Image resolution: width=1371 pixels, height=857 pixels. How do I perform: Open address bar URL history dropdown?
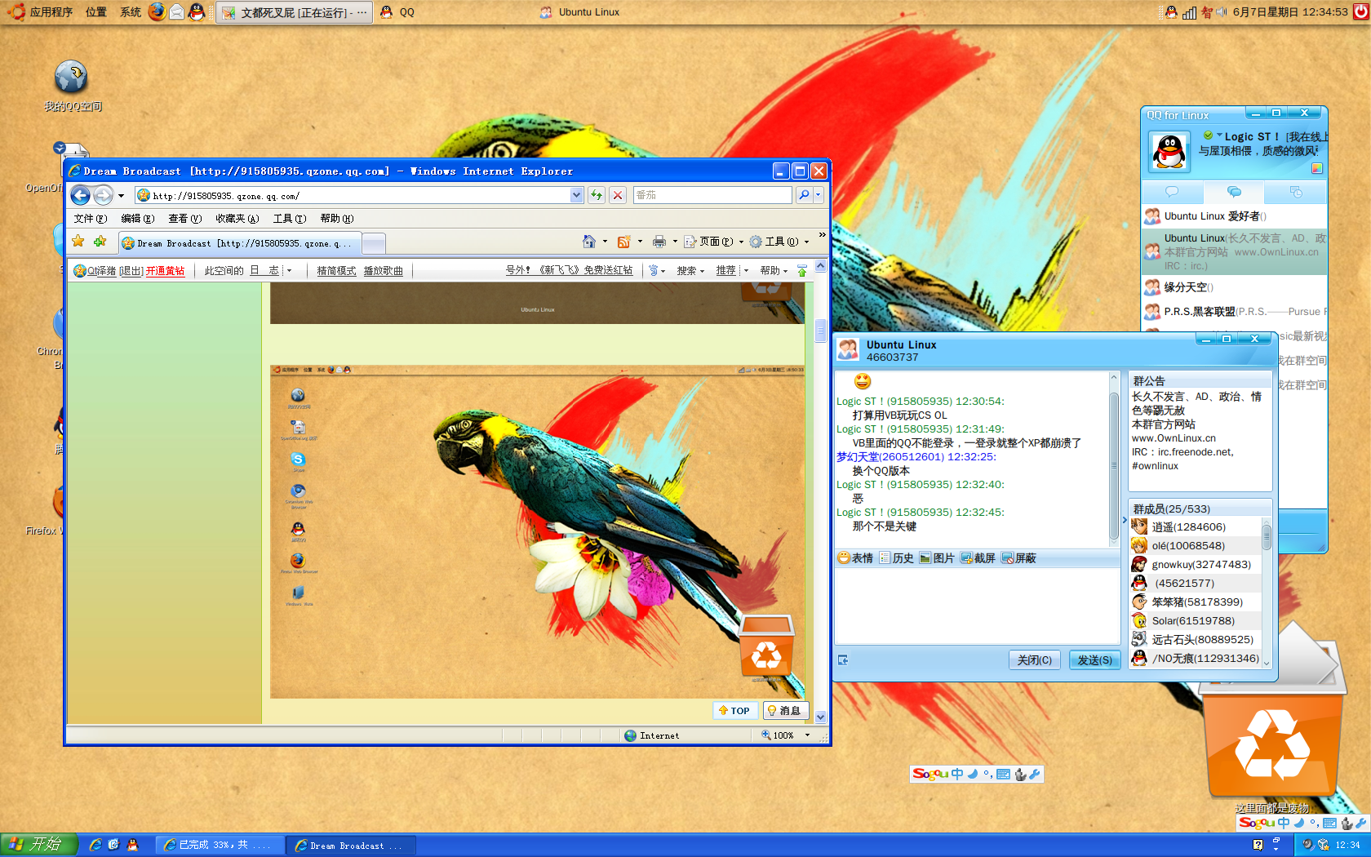point(577,195)
